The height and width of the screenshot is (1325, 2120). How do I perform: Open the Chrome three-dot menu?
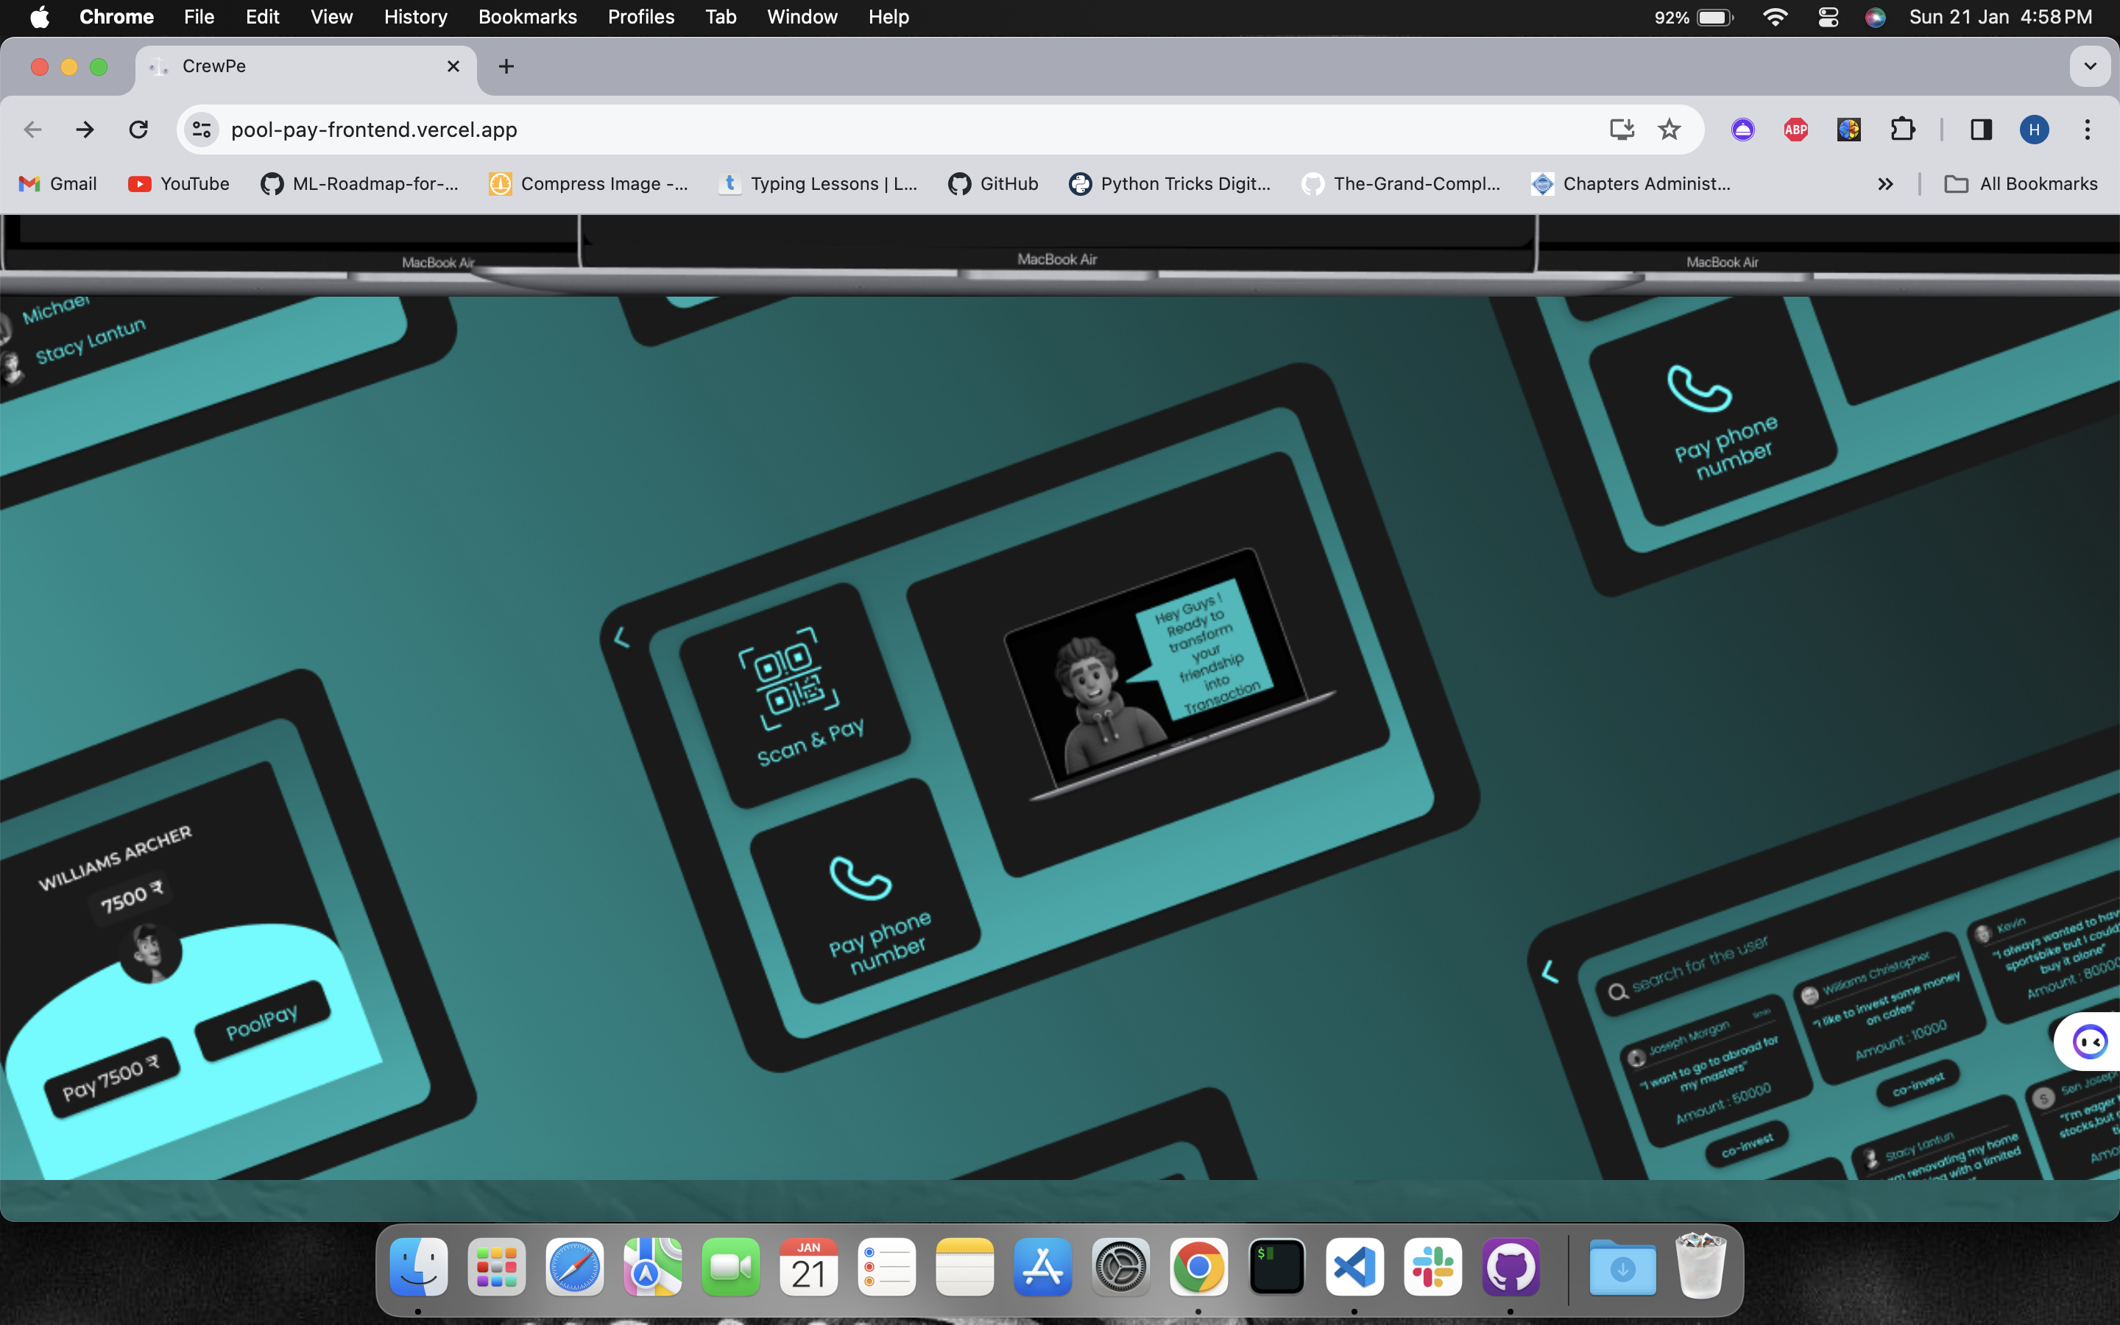[x=2088, y=130]
